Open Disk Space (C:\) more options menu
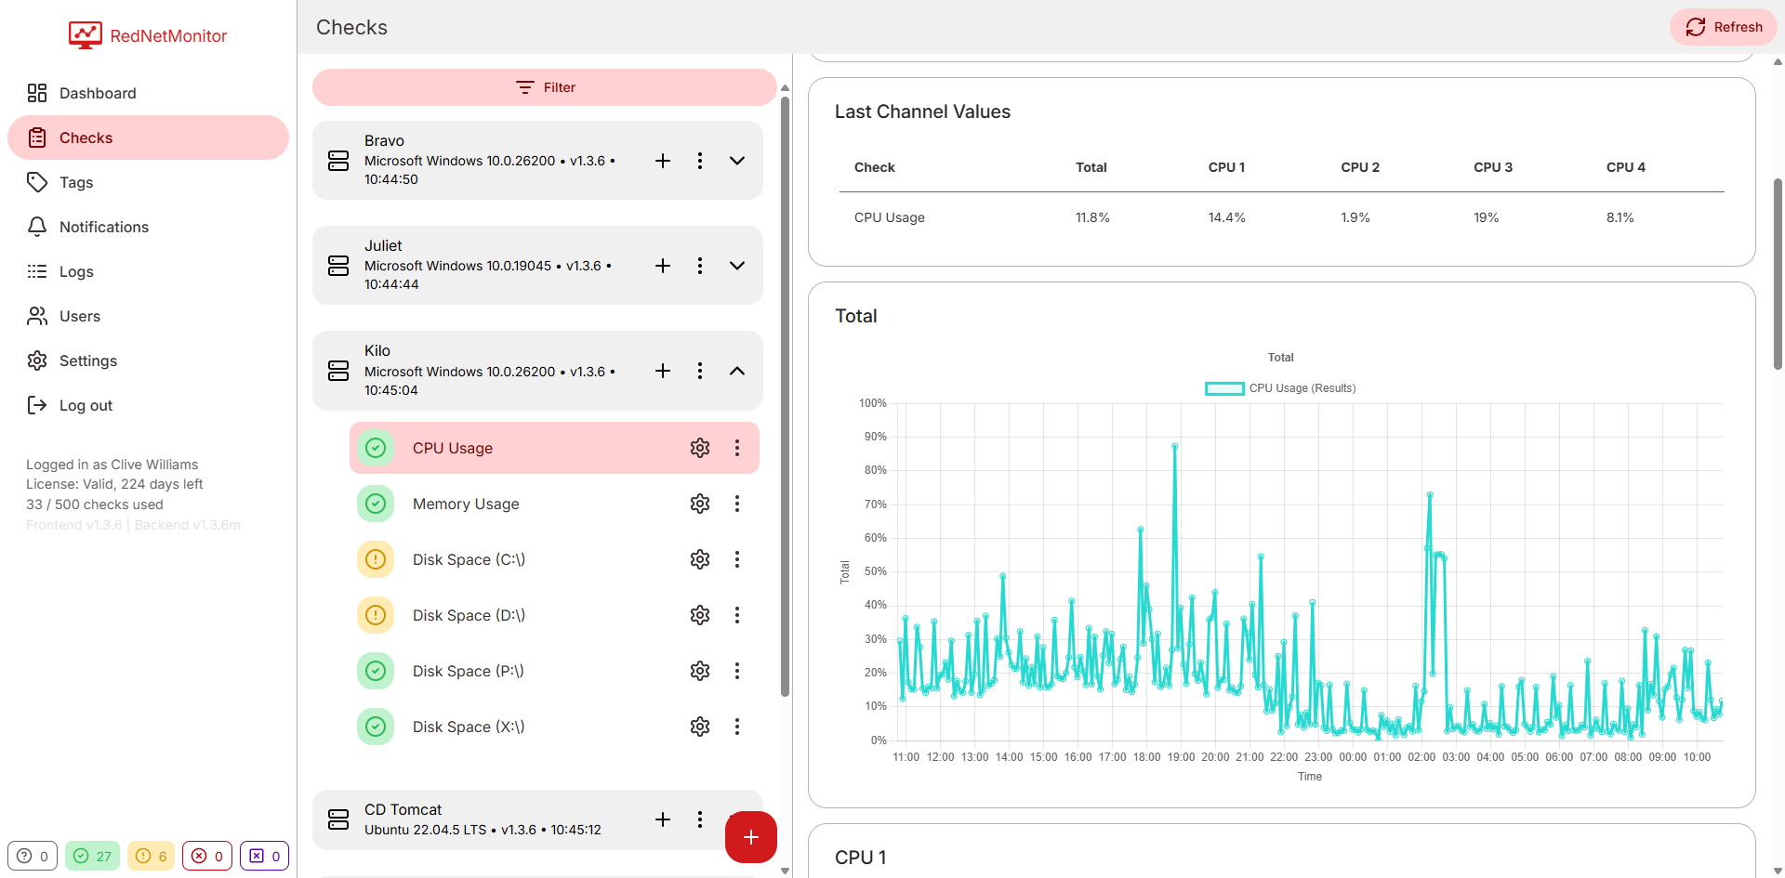 (737, 559)
